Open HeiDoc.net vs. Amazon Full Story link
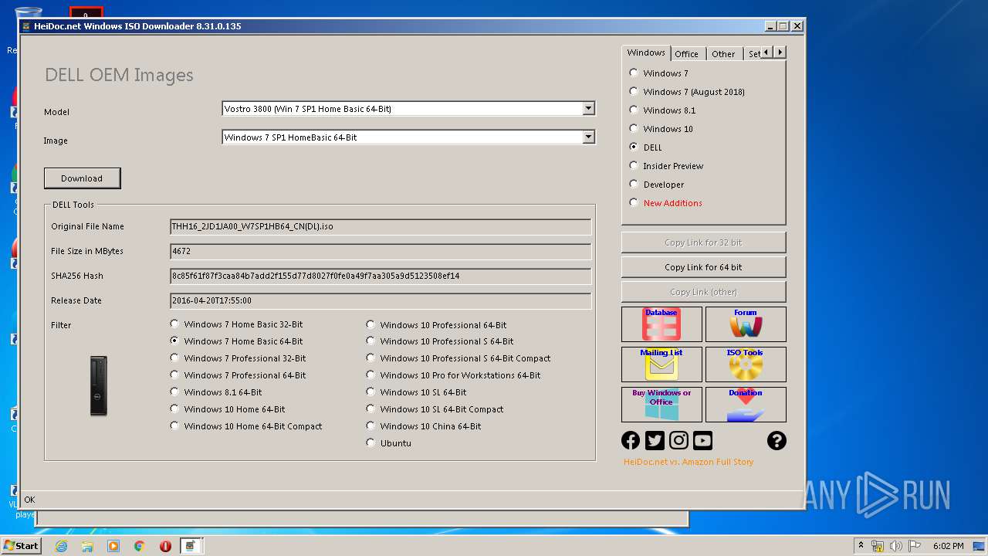 [689, 462]
